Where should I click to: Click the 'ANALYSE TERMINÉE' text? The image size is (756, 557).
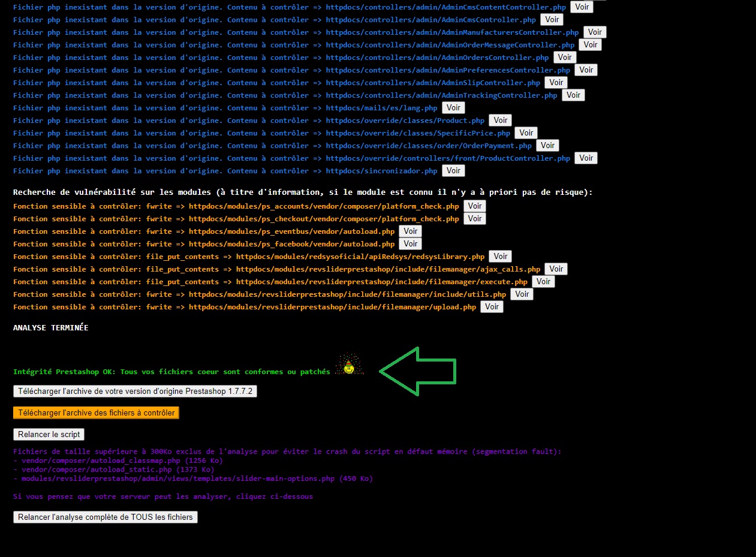tap(50, 328)
